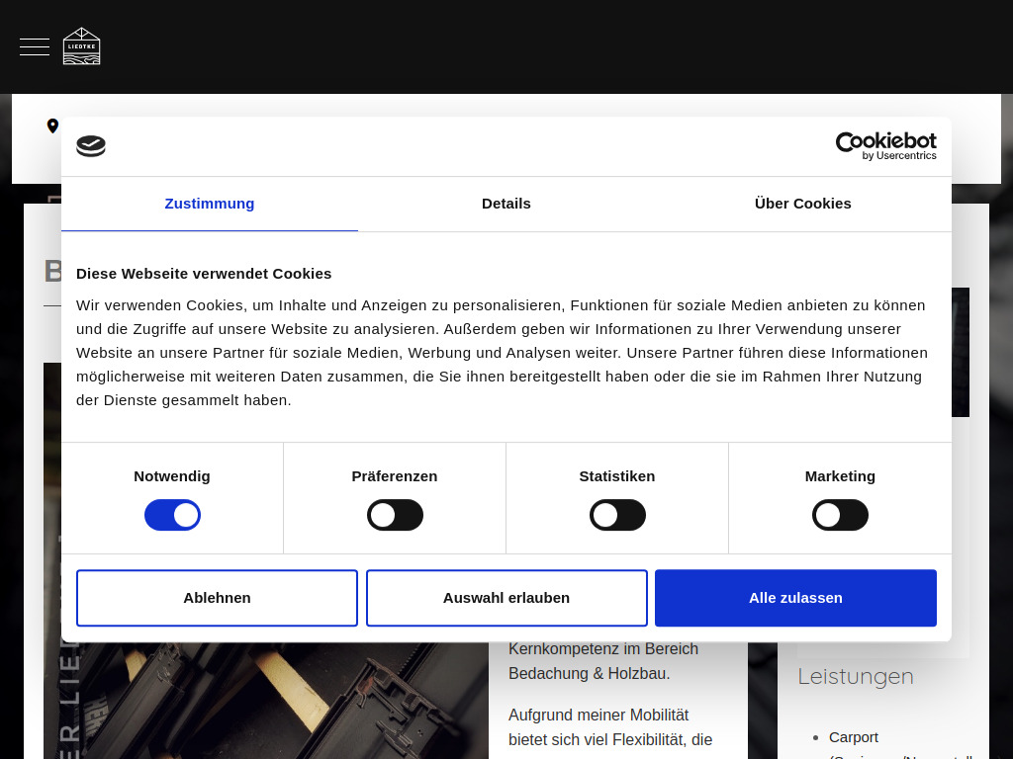This screenshot has height=759, width=1013.
Task: Open the hamburger navigation menu
Action: coord(34,45)
